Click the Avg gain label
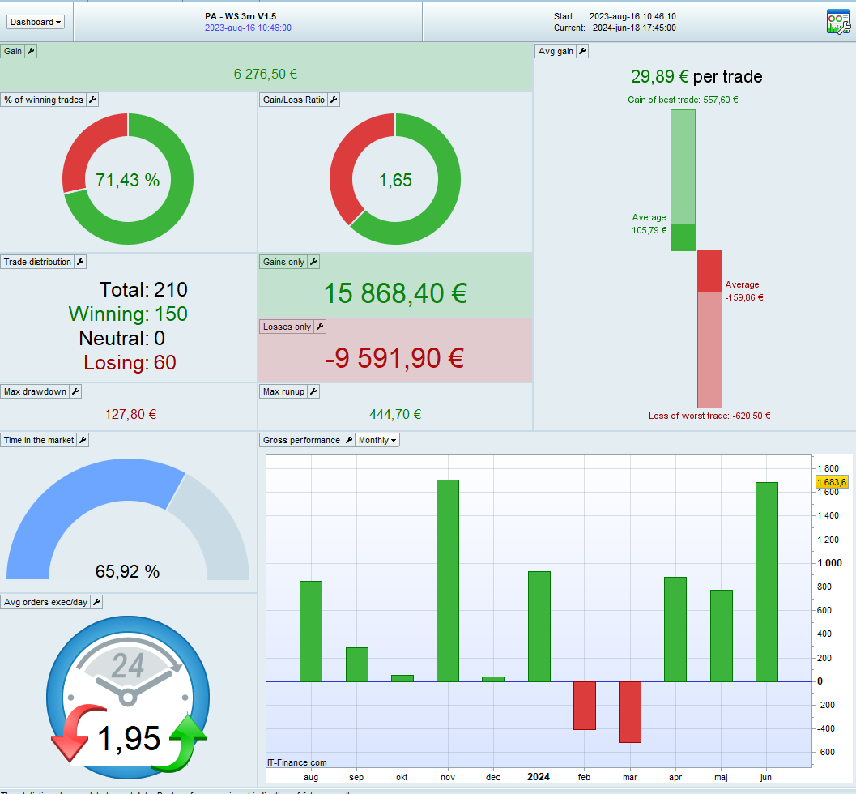856x794 pixels. (x=556, y=51)
